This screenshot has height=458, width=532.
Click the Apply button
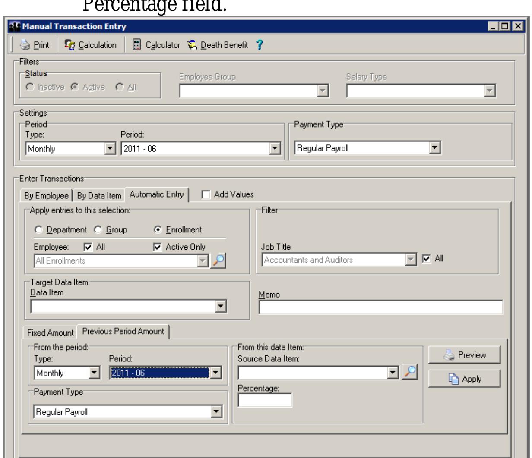(464, 379)
